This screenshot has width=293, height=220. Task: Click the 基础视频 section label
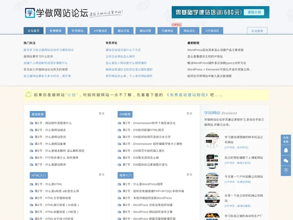click(x=37, y=114)
